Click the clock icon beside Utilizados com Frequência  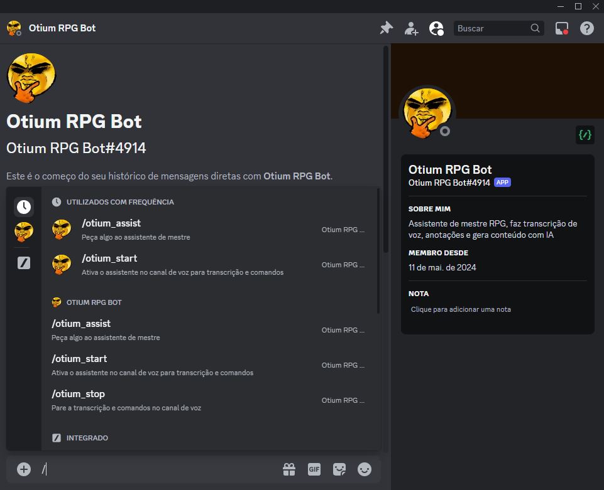coord(57,202)
